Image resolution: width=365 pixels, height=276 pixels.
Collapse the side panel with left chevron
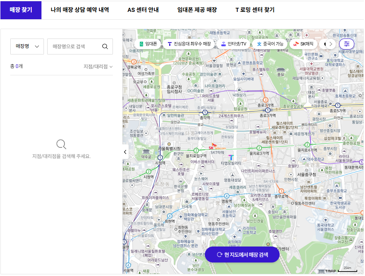point(125,152)
